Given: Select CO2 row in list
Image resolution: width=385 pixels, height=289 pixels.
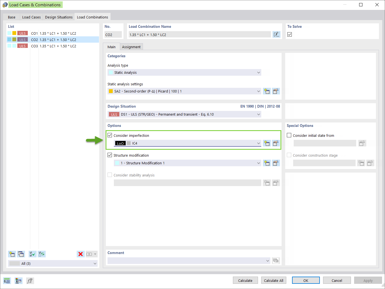Looking at the screenshot, I should tap(53, 40).
